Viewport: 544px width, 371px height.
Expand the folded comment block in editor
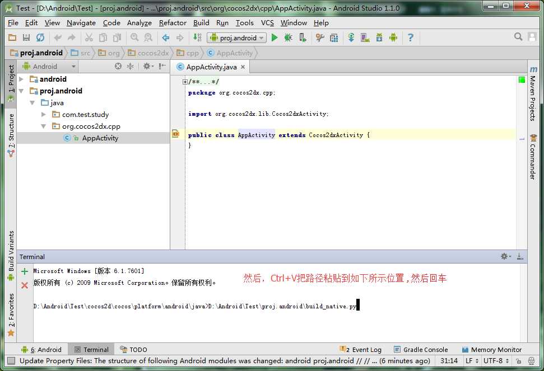point(185,82)
